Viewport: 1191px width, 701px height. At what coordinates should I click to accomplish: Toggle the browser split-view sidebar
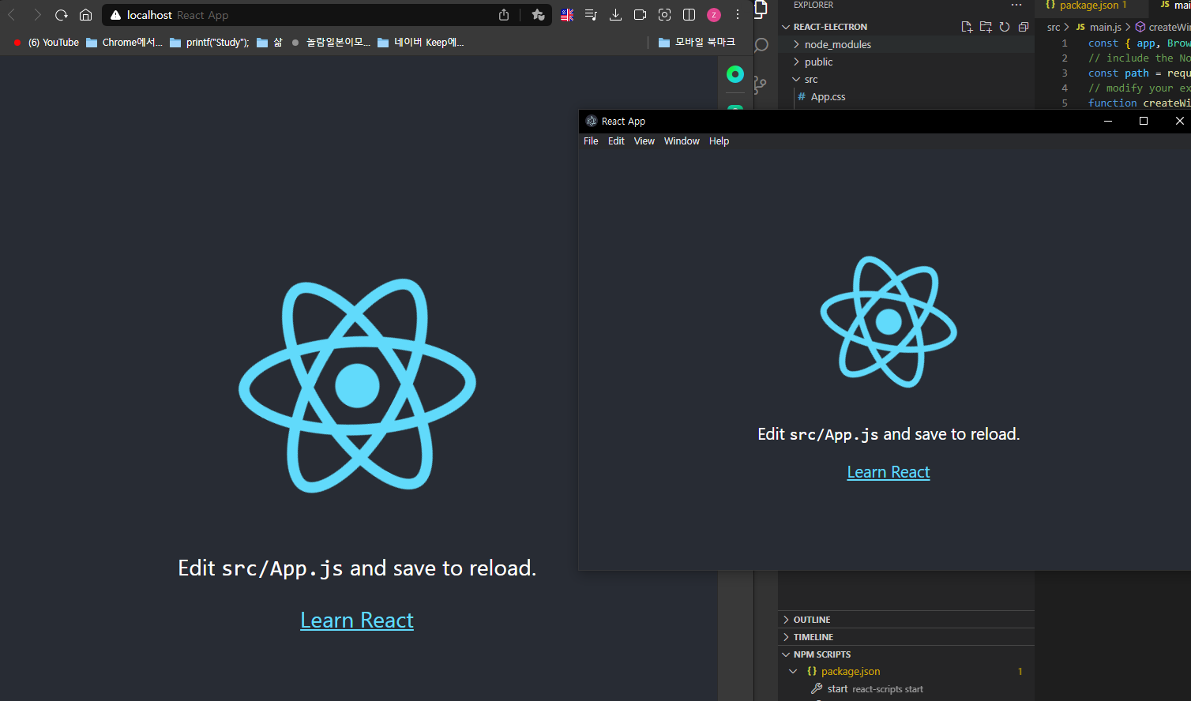coord(689,15)
